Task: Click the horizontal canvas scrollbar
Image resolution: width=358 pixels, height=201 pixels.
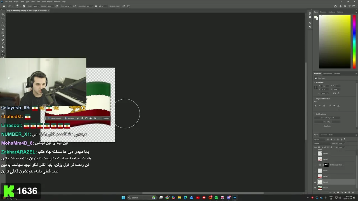Action: [x=203, y=193]
